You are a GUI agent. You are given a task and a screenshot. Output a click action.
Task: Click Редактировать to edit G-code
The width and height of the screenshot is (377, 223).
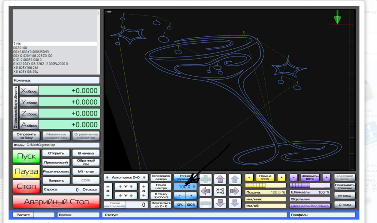click(x=56, y=171)
